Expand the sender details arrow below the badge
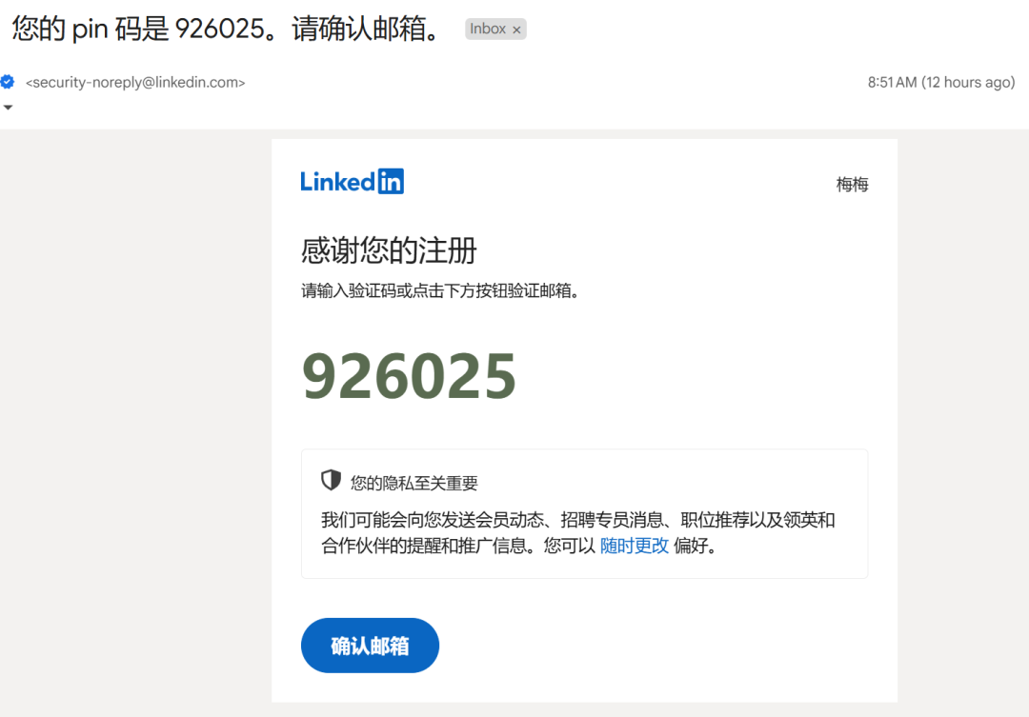The width and height of the screenshot is (1029, 717). pos(9,107)
